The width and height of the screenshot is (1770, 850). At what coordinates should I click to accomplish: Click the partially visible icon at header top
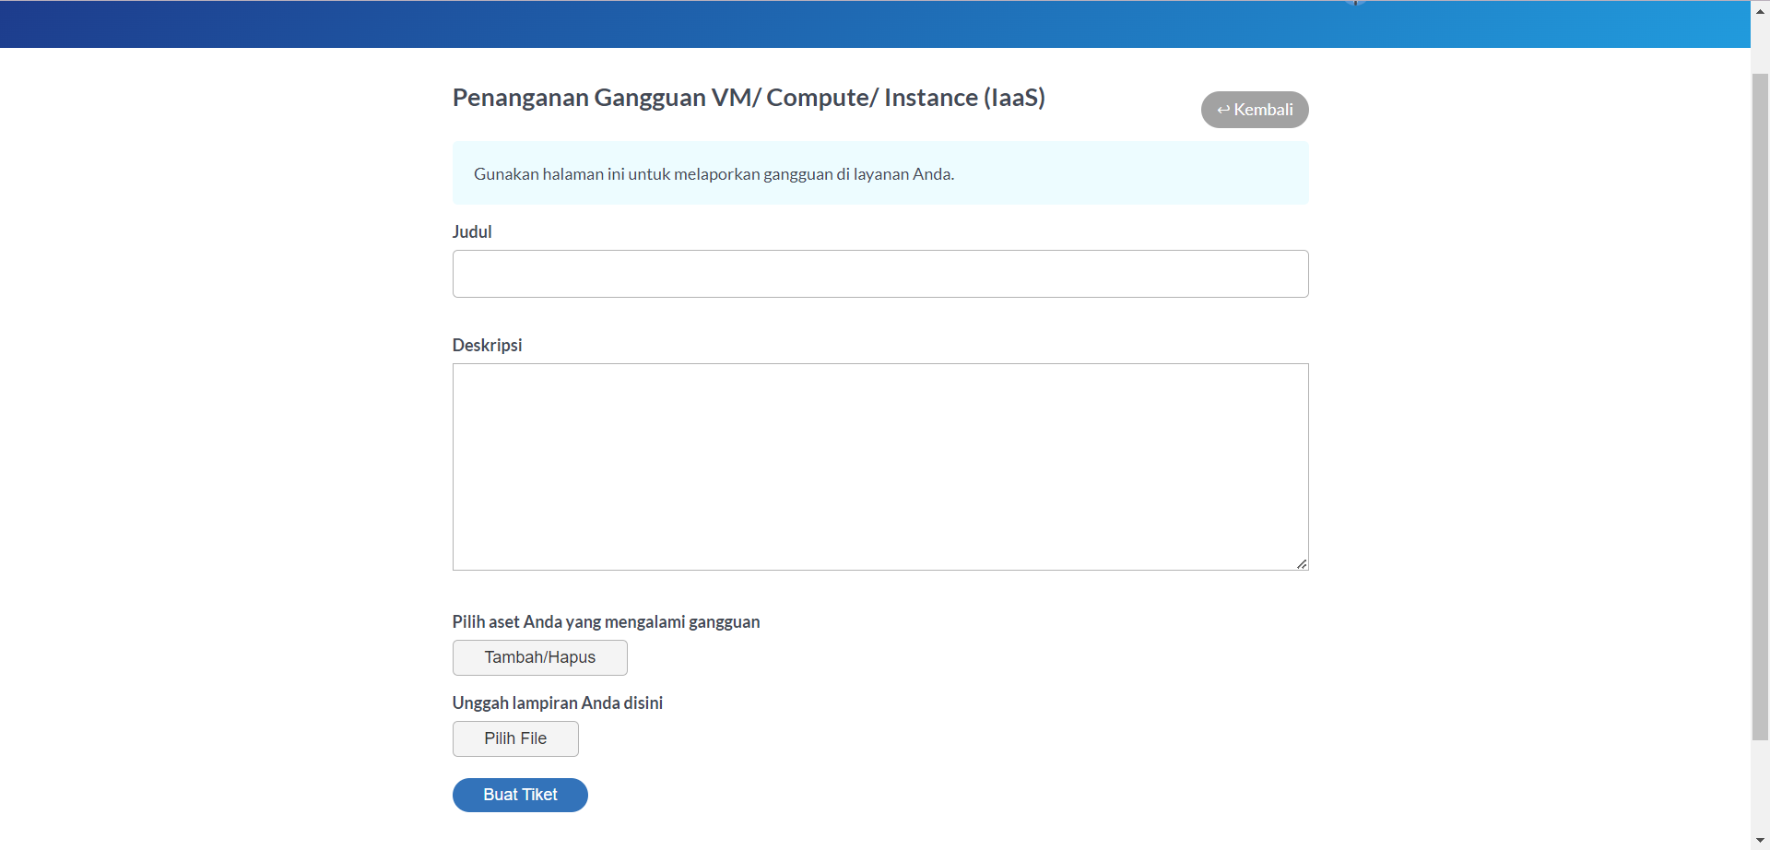pyautogui.click(x=1355, y=3)
